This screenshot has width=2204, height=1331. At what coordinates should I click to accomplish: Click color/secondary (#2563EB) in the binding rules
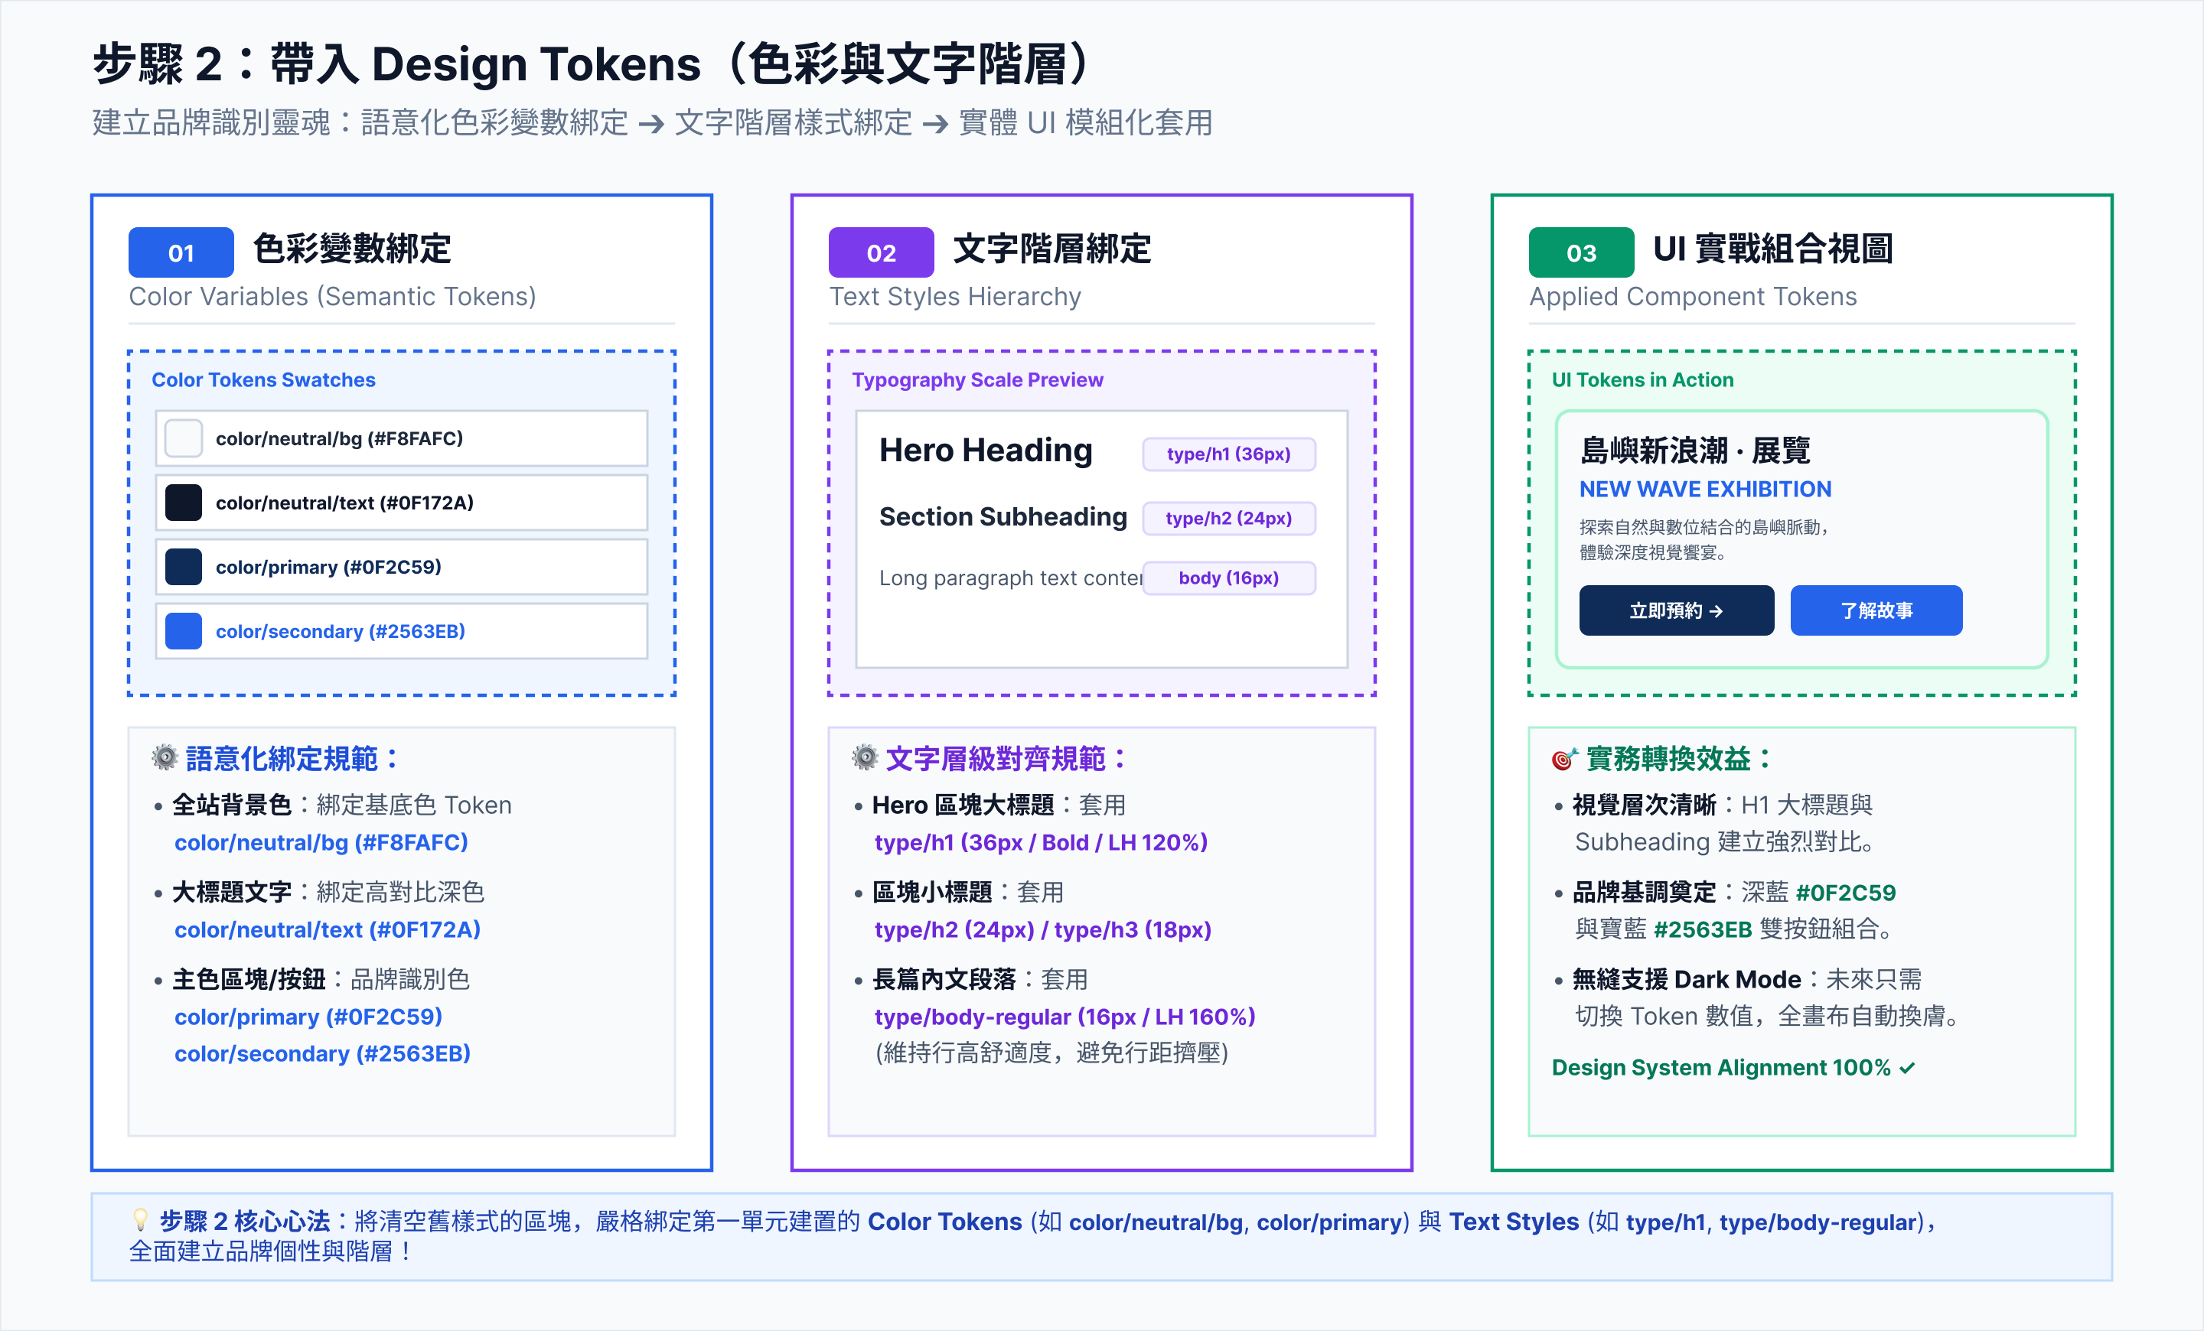(322, 1054)
